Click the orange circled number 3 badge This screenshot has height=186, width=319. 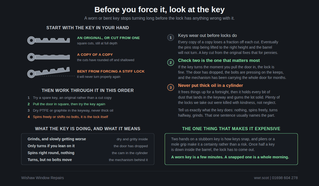coord(171,87)
